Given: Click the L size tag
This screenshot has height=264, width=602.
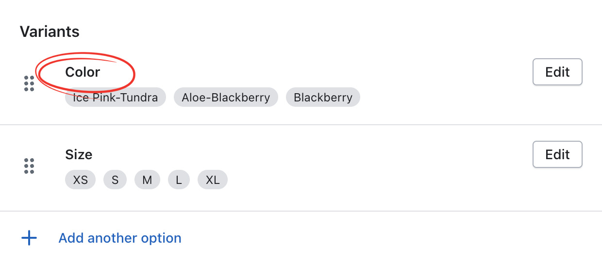Looking at the screenshot, I should point(179,180).
